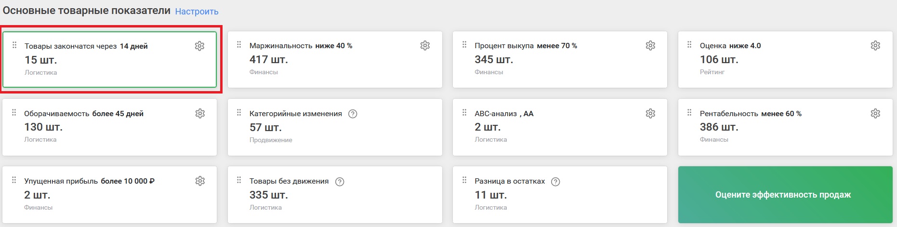
Task: Show help tooltip for Товары без движения
Action: pos(340,182)
